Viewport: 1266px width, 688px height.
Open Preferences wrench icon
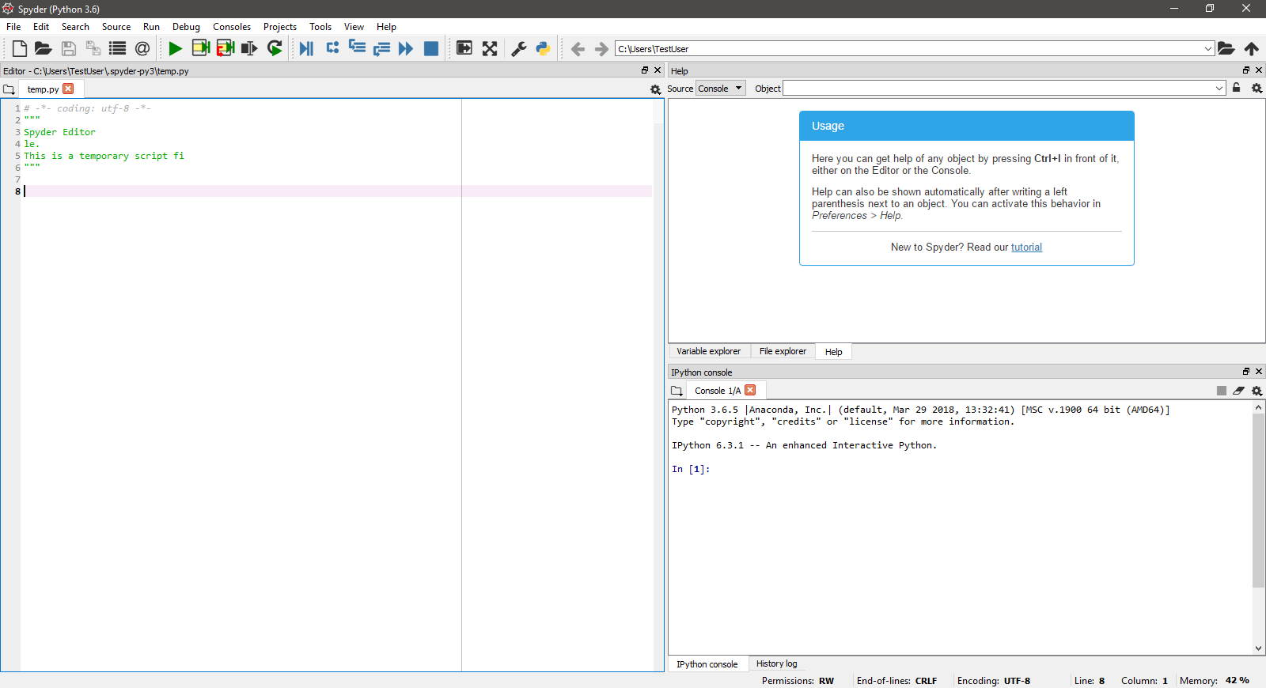click(519, 48)
